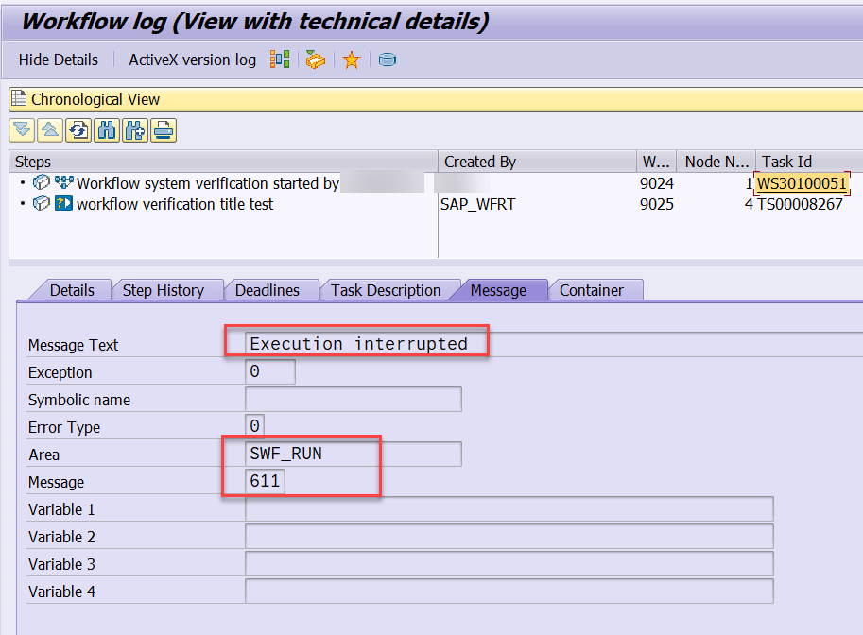
Task: Refresh the workflow step list
Action: (78, 130)
